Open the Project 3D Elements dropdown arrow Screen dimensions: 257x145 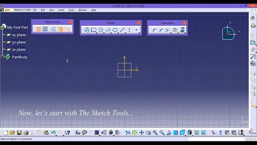pos(186,33)
